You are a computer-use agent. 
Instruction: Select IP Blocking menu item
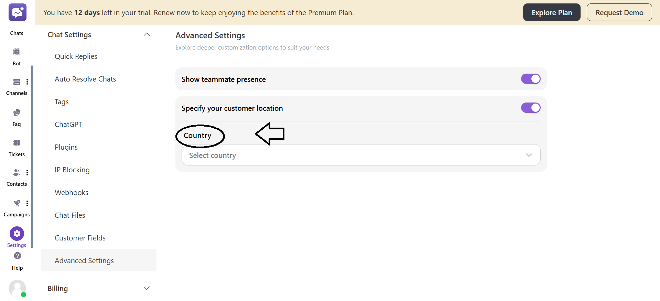tap(72, 170)
